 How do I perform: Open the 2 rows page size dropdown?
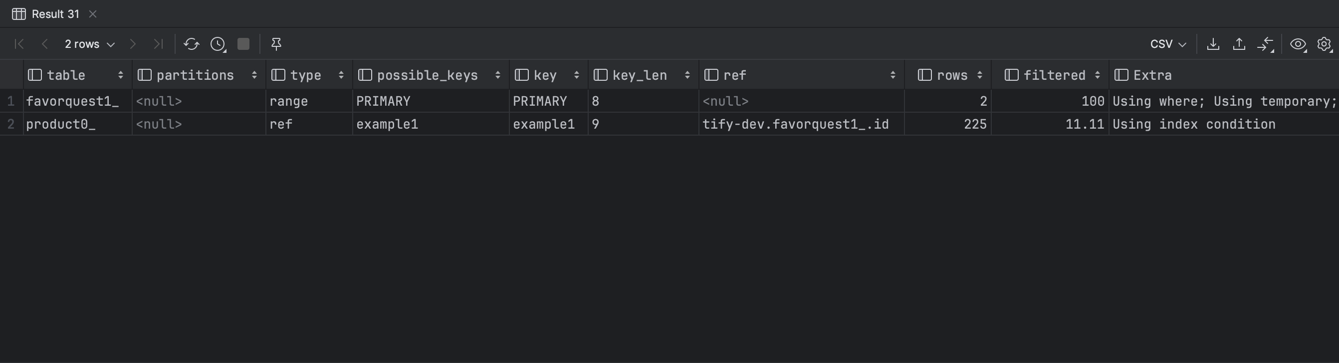89,44
